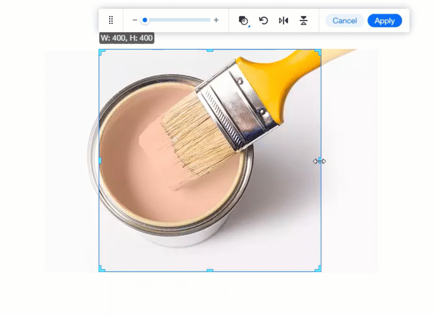Image resolution: width=436 pixels, height=315 pixels.
Task: Flip the image vertically
Action: (x=303, y=21)
